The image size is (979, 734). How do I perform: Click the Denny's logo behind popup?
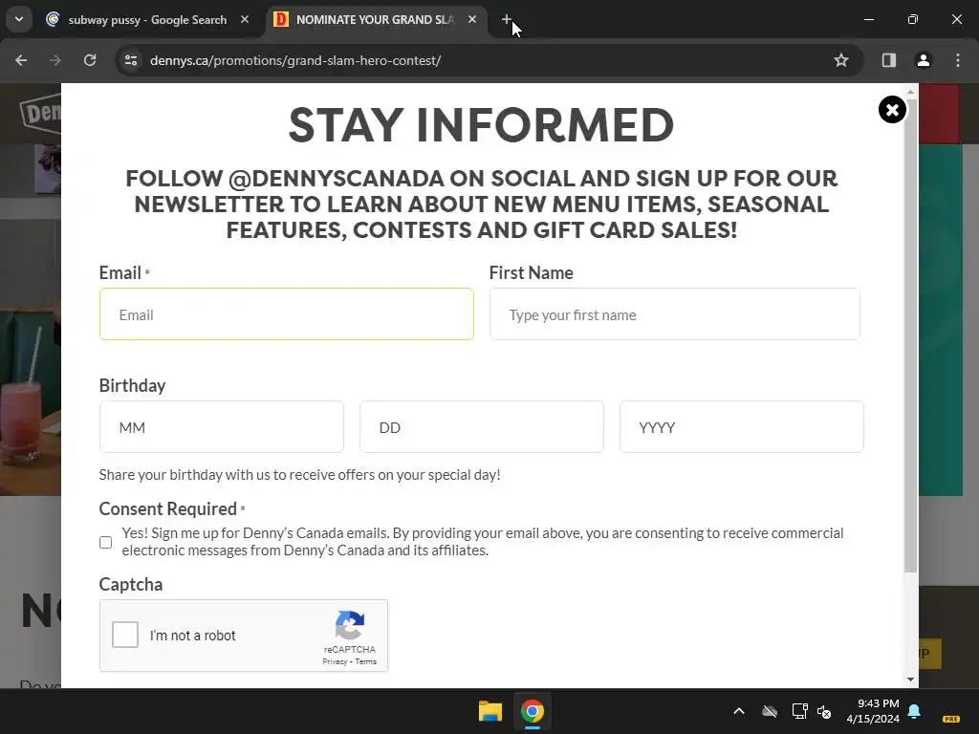41,114
